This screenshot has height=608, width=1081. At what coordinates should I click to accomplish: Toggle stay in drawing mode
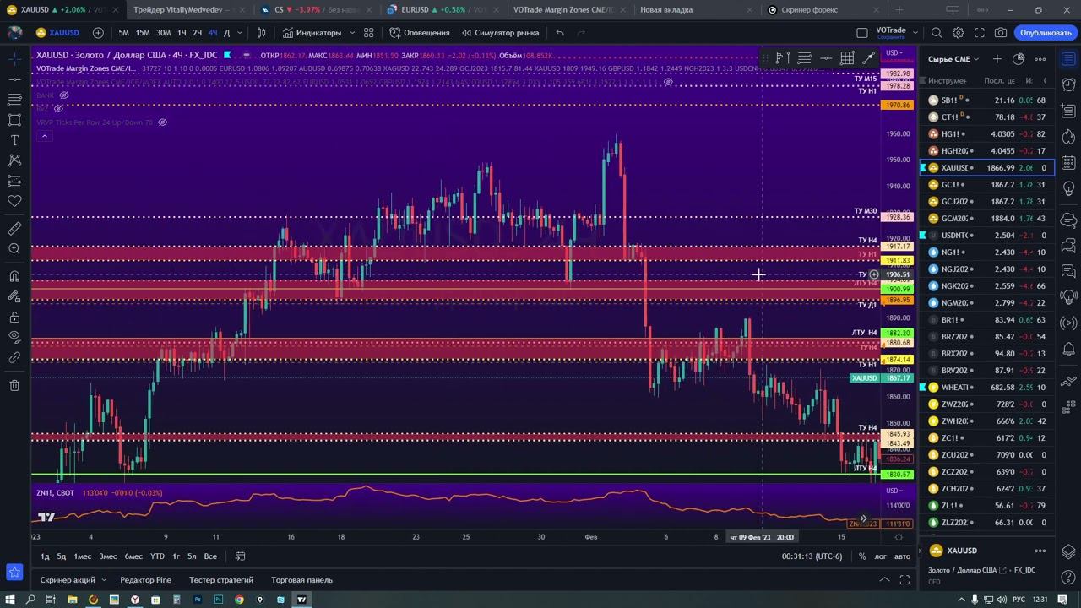pyautogui.click(x=14, y=297)
